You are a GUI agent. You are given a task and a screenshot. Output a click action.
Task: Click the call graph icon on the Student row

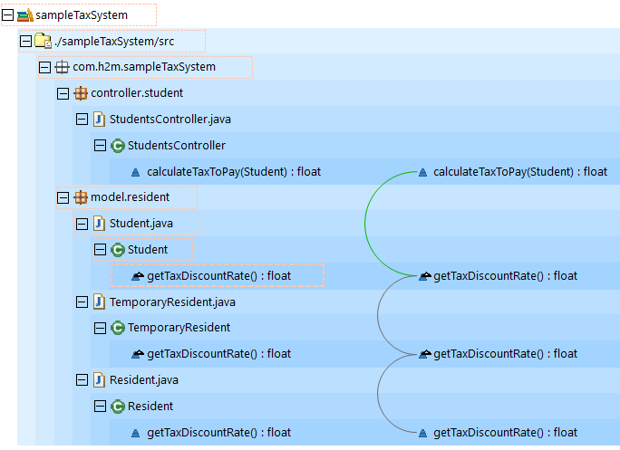coord(425,276)
